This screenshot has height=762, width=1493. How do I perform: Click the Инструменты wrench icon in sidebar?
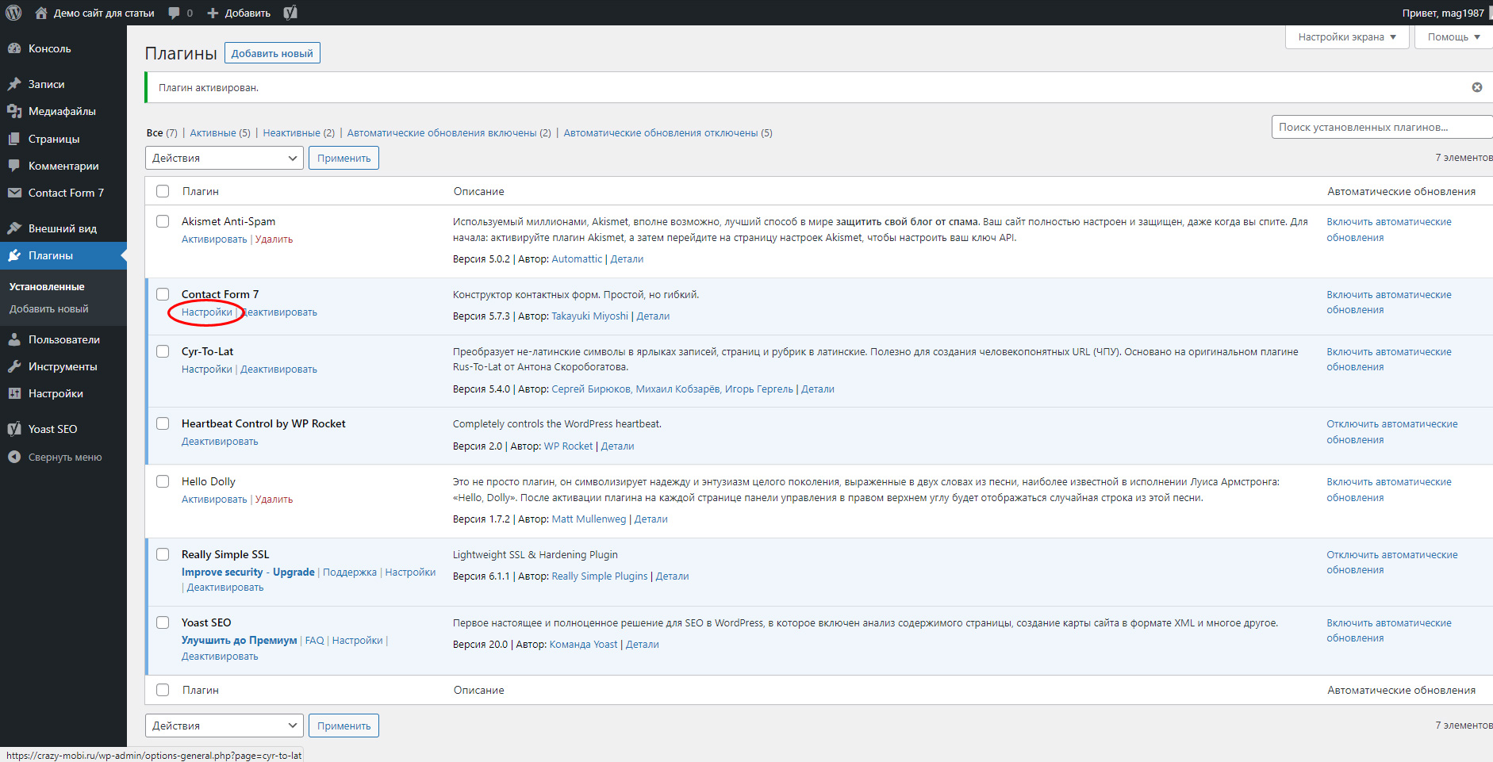pos(14,366)
